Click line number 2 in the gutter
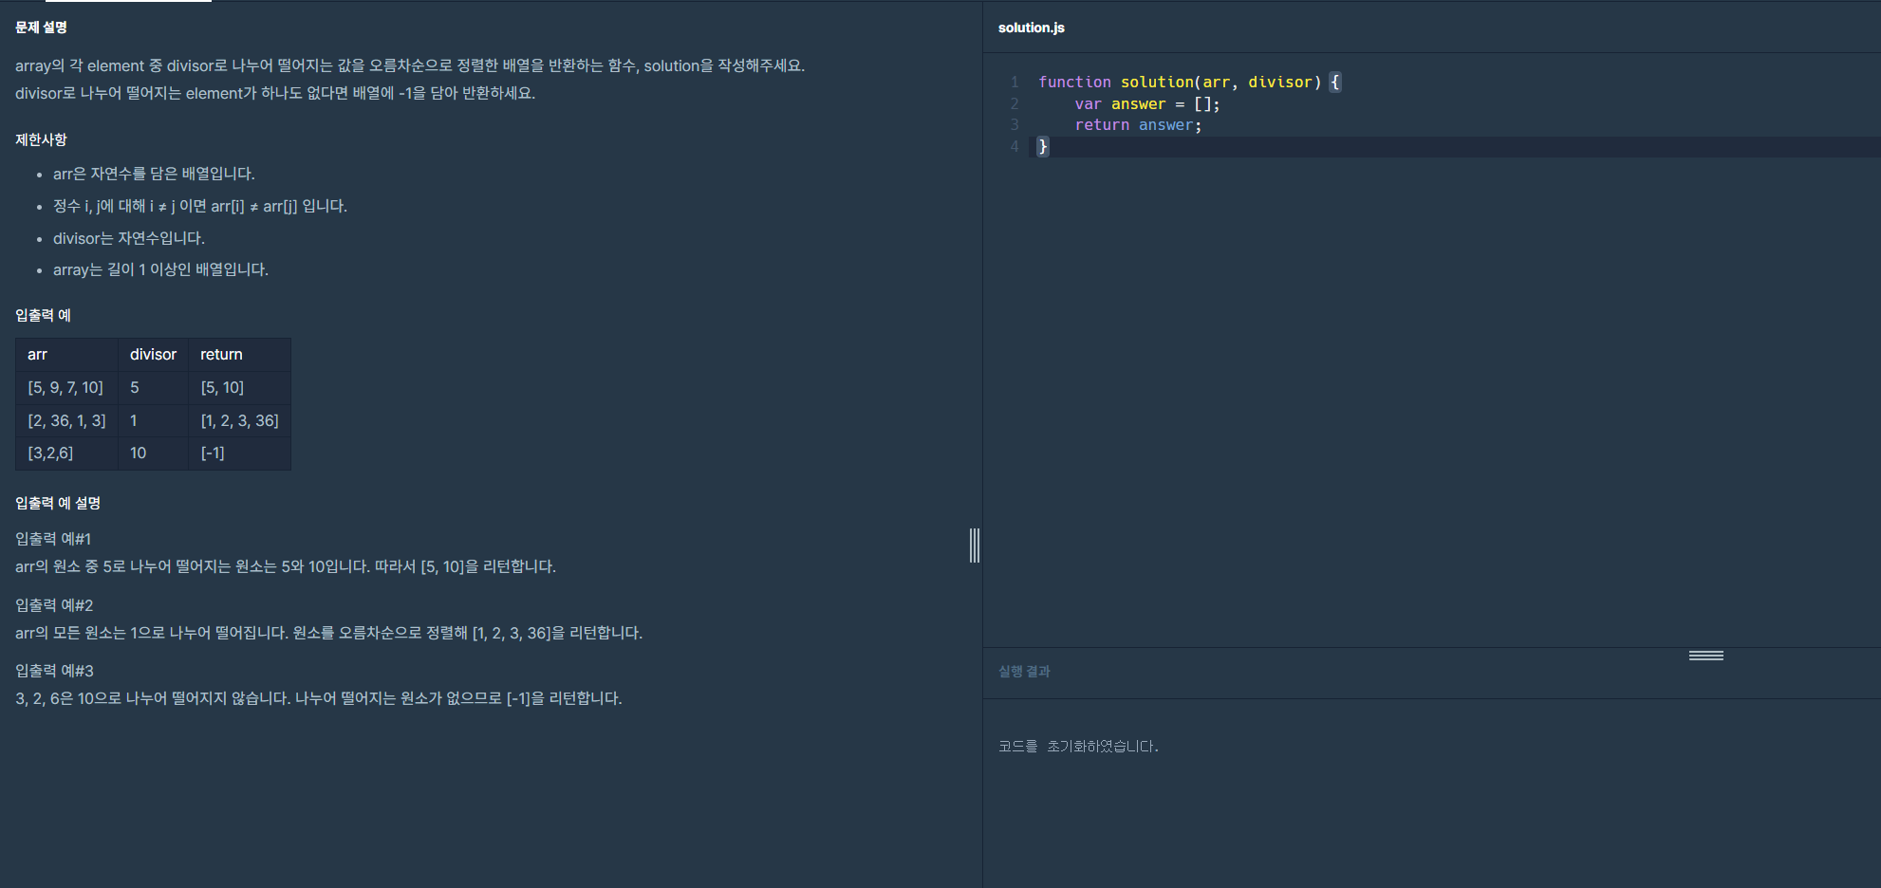The image size is (1881, 888). tap(1015, 104)
